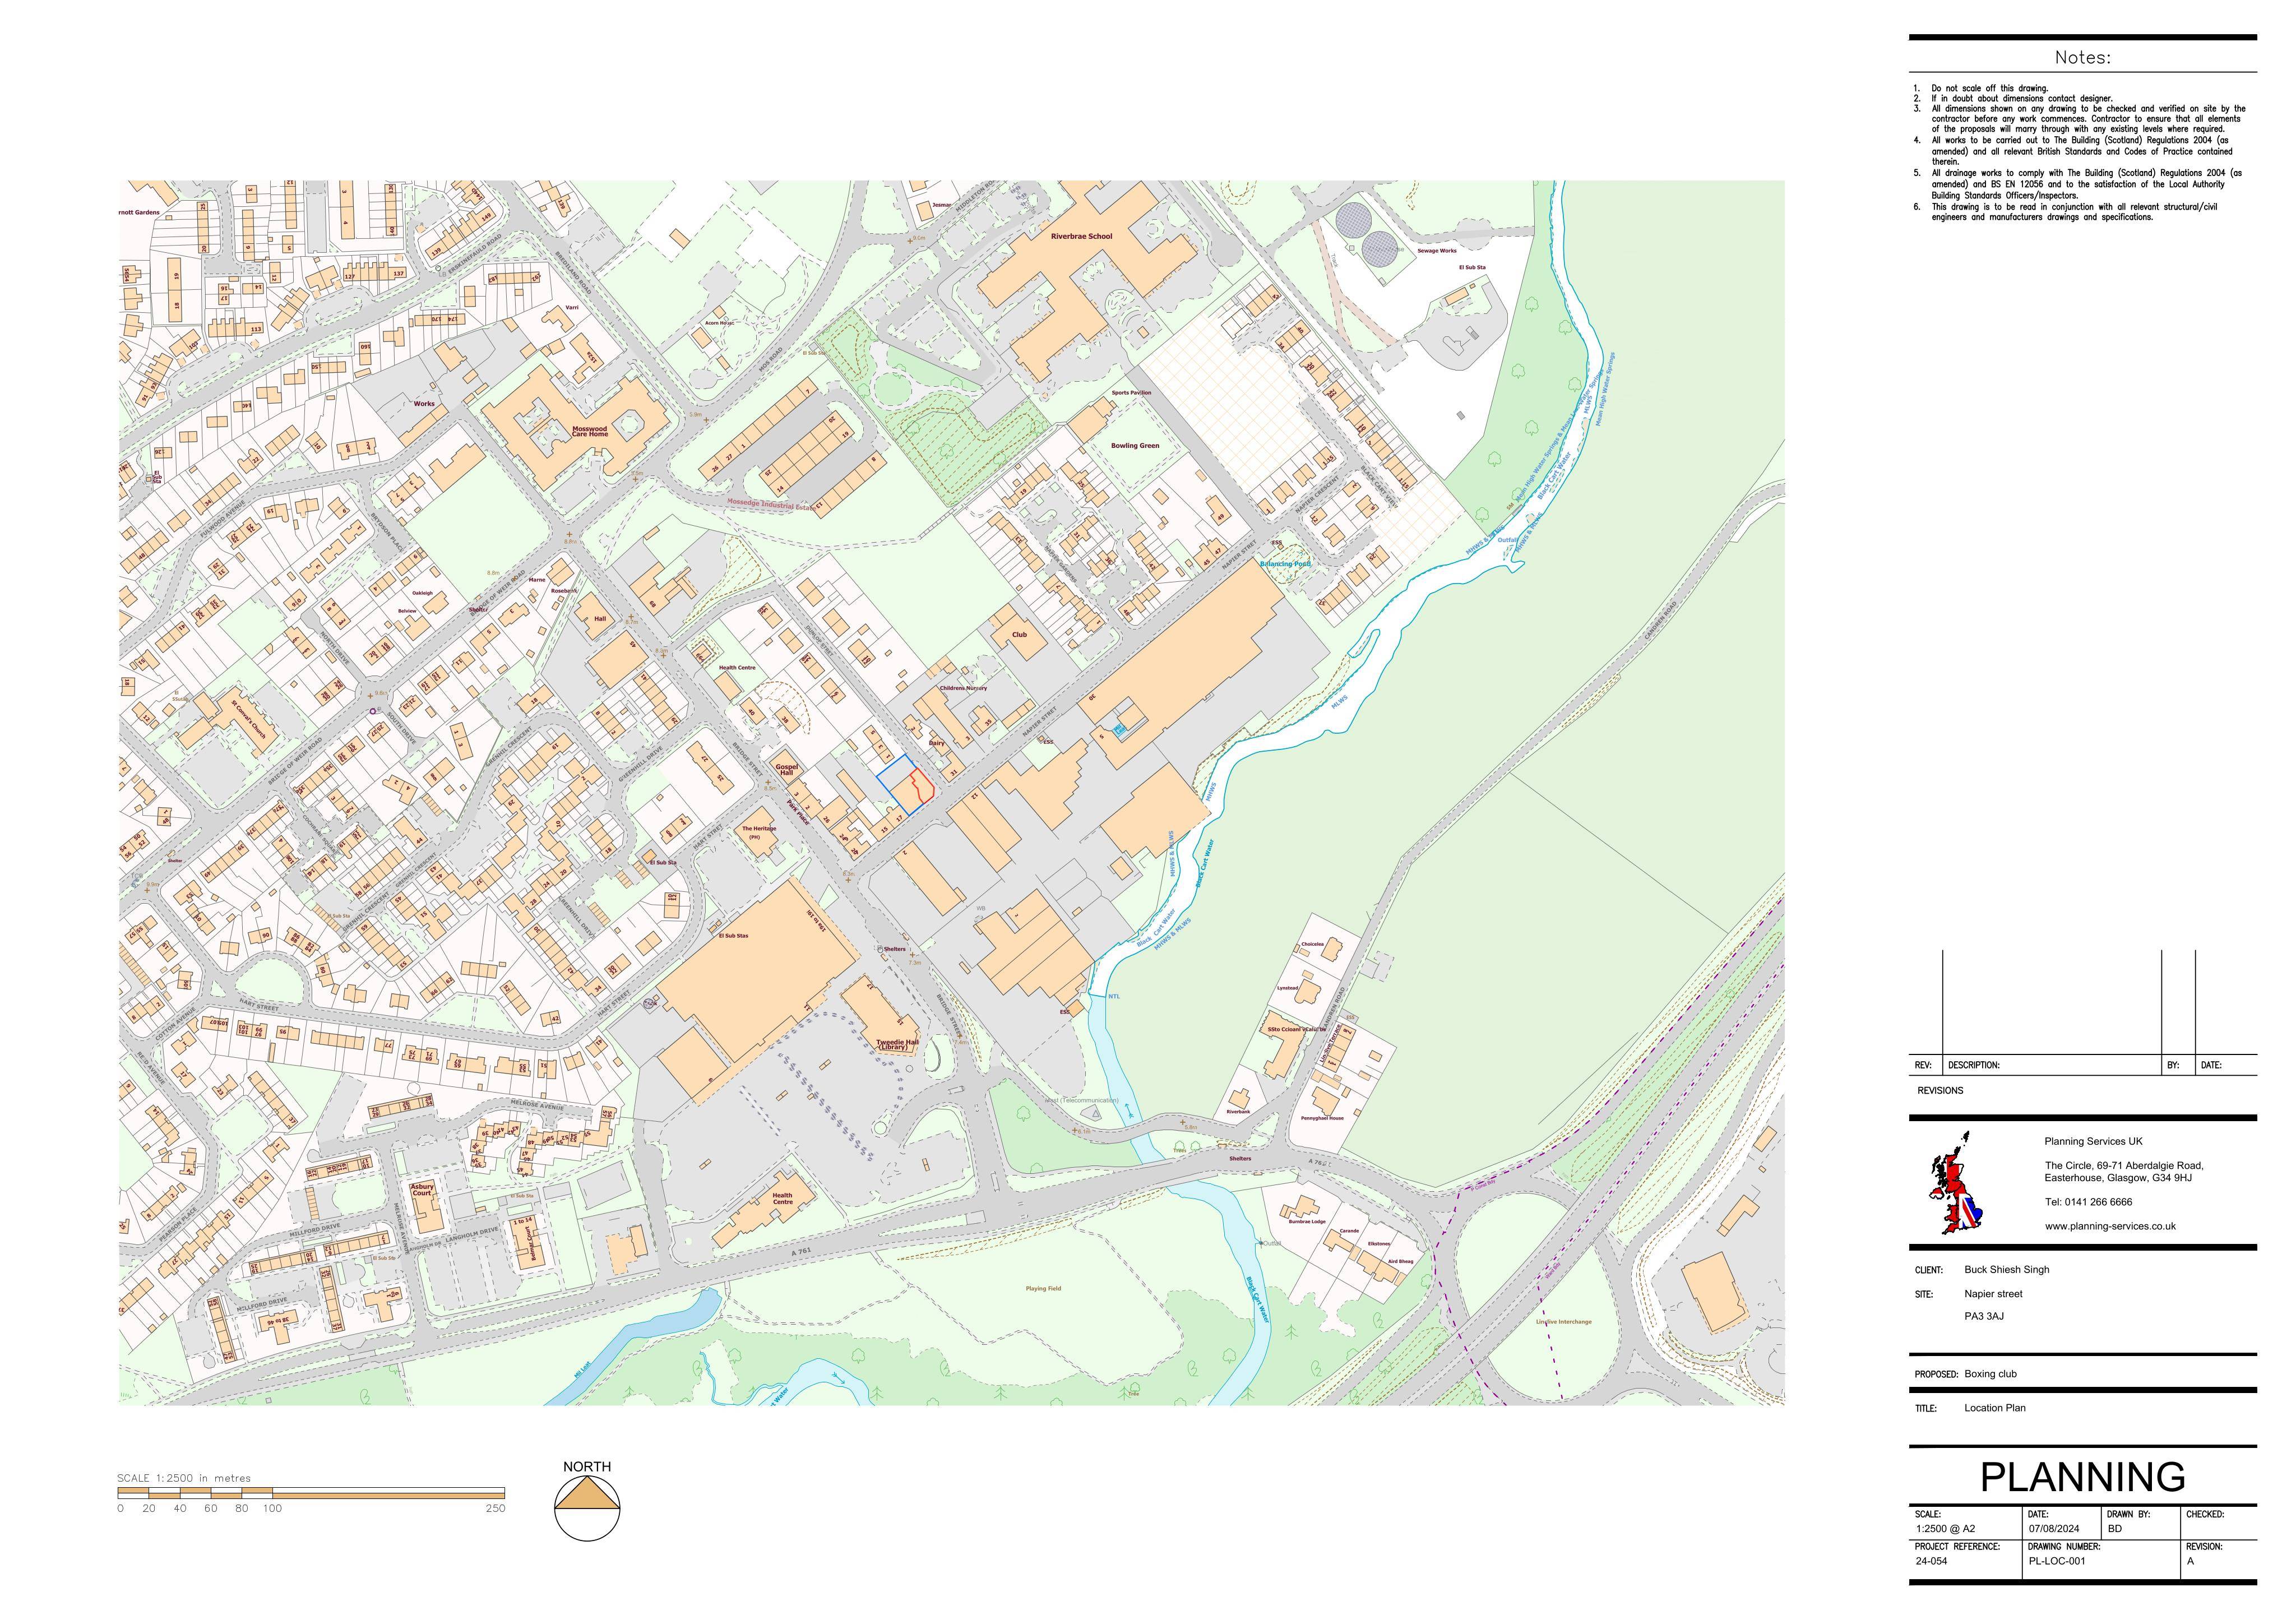Select the scale value 1:2500 @ A2
This screenshot has width=2296, height=1624.
(x=1945, y=1529)
